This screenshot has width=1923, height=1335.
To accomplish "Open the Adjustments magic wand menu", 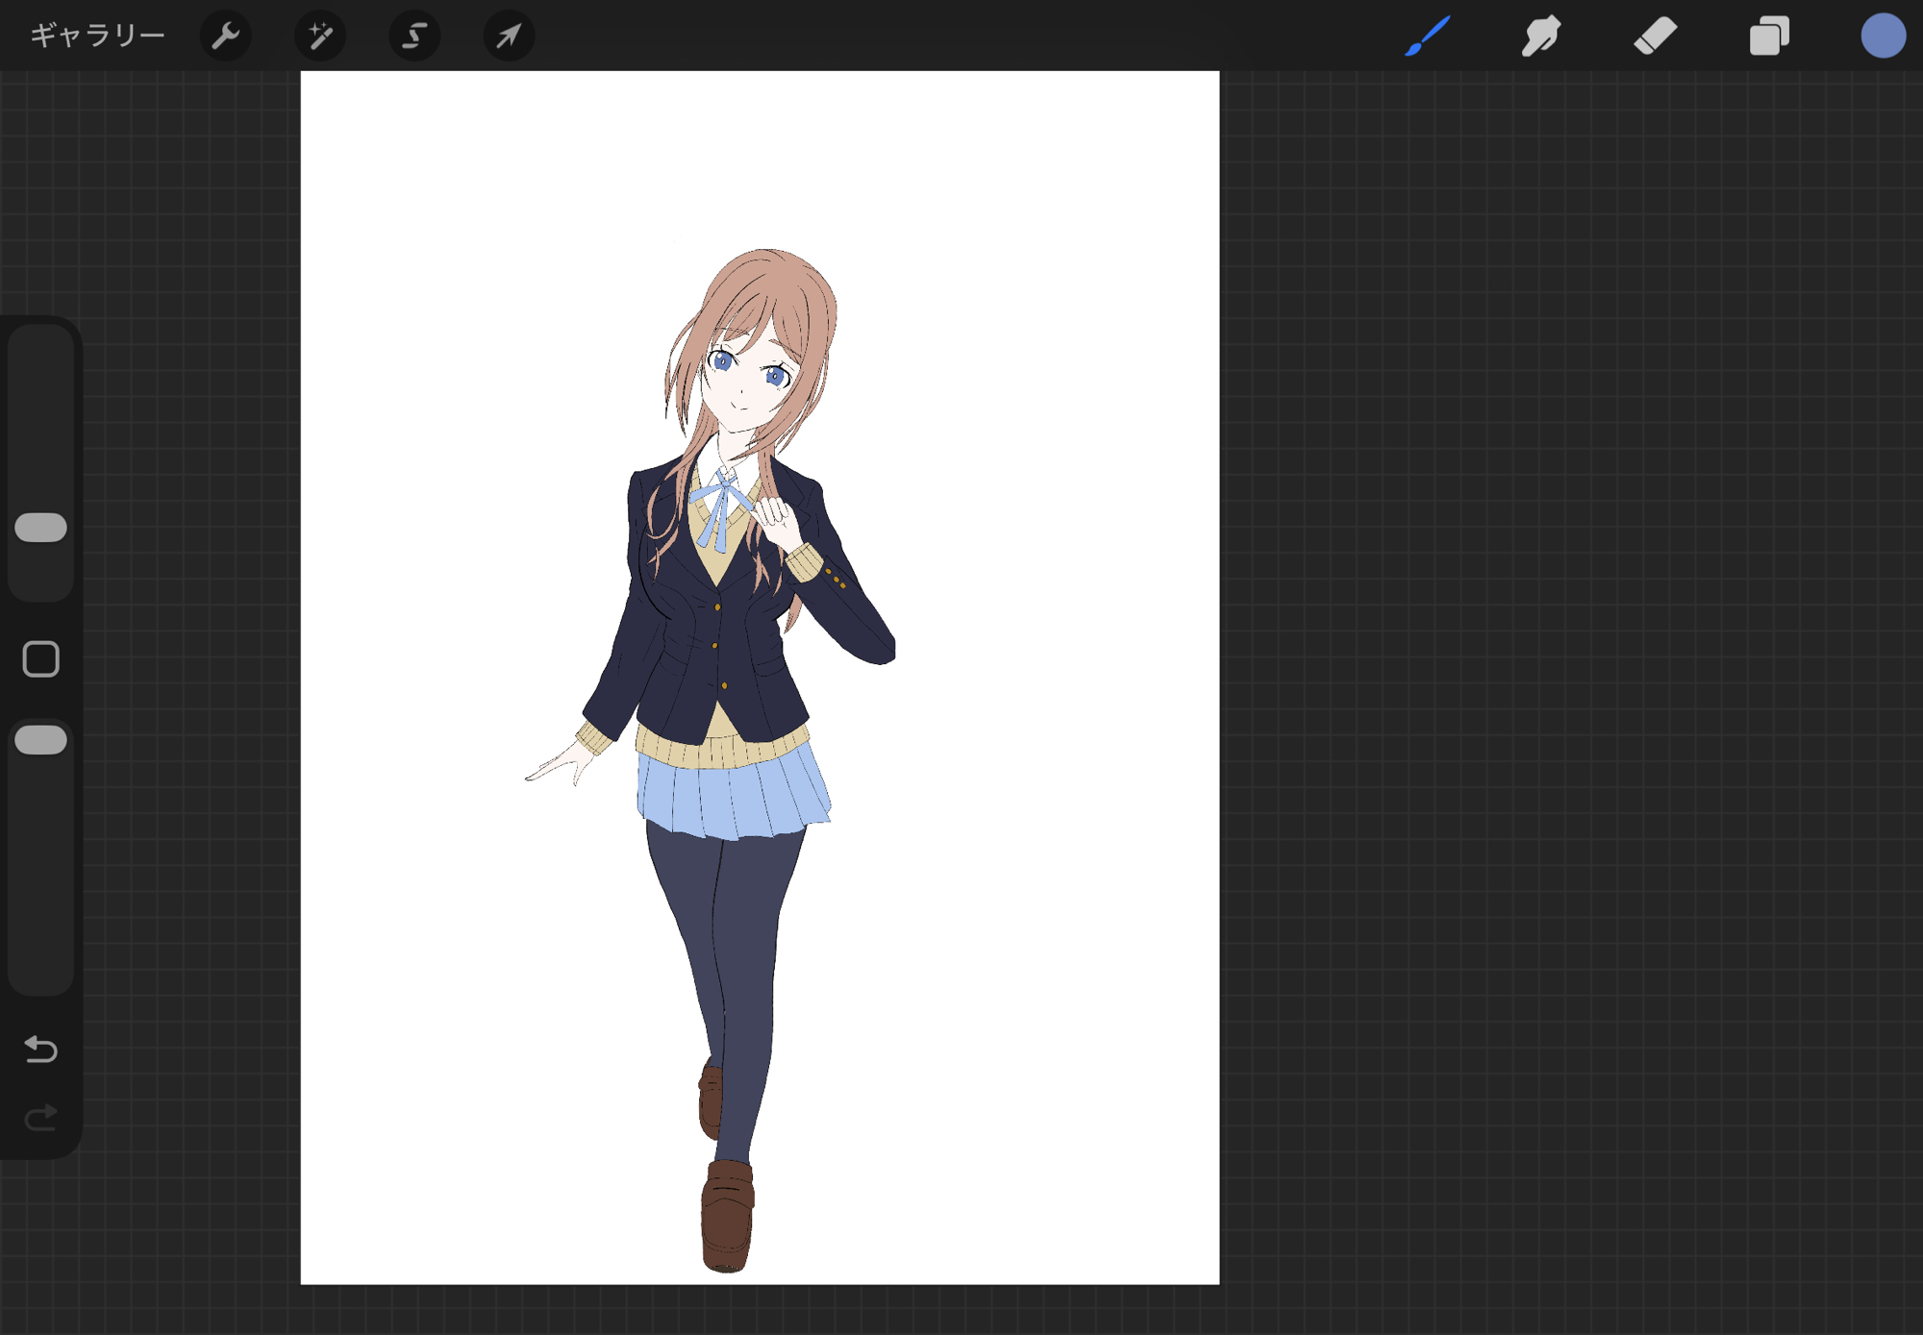I will (319, 37).
